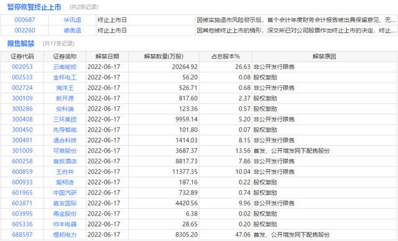
Task: Open 煜邦电力 stock link
Action: (x=65, y=235)
